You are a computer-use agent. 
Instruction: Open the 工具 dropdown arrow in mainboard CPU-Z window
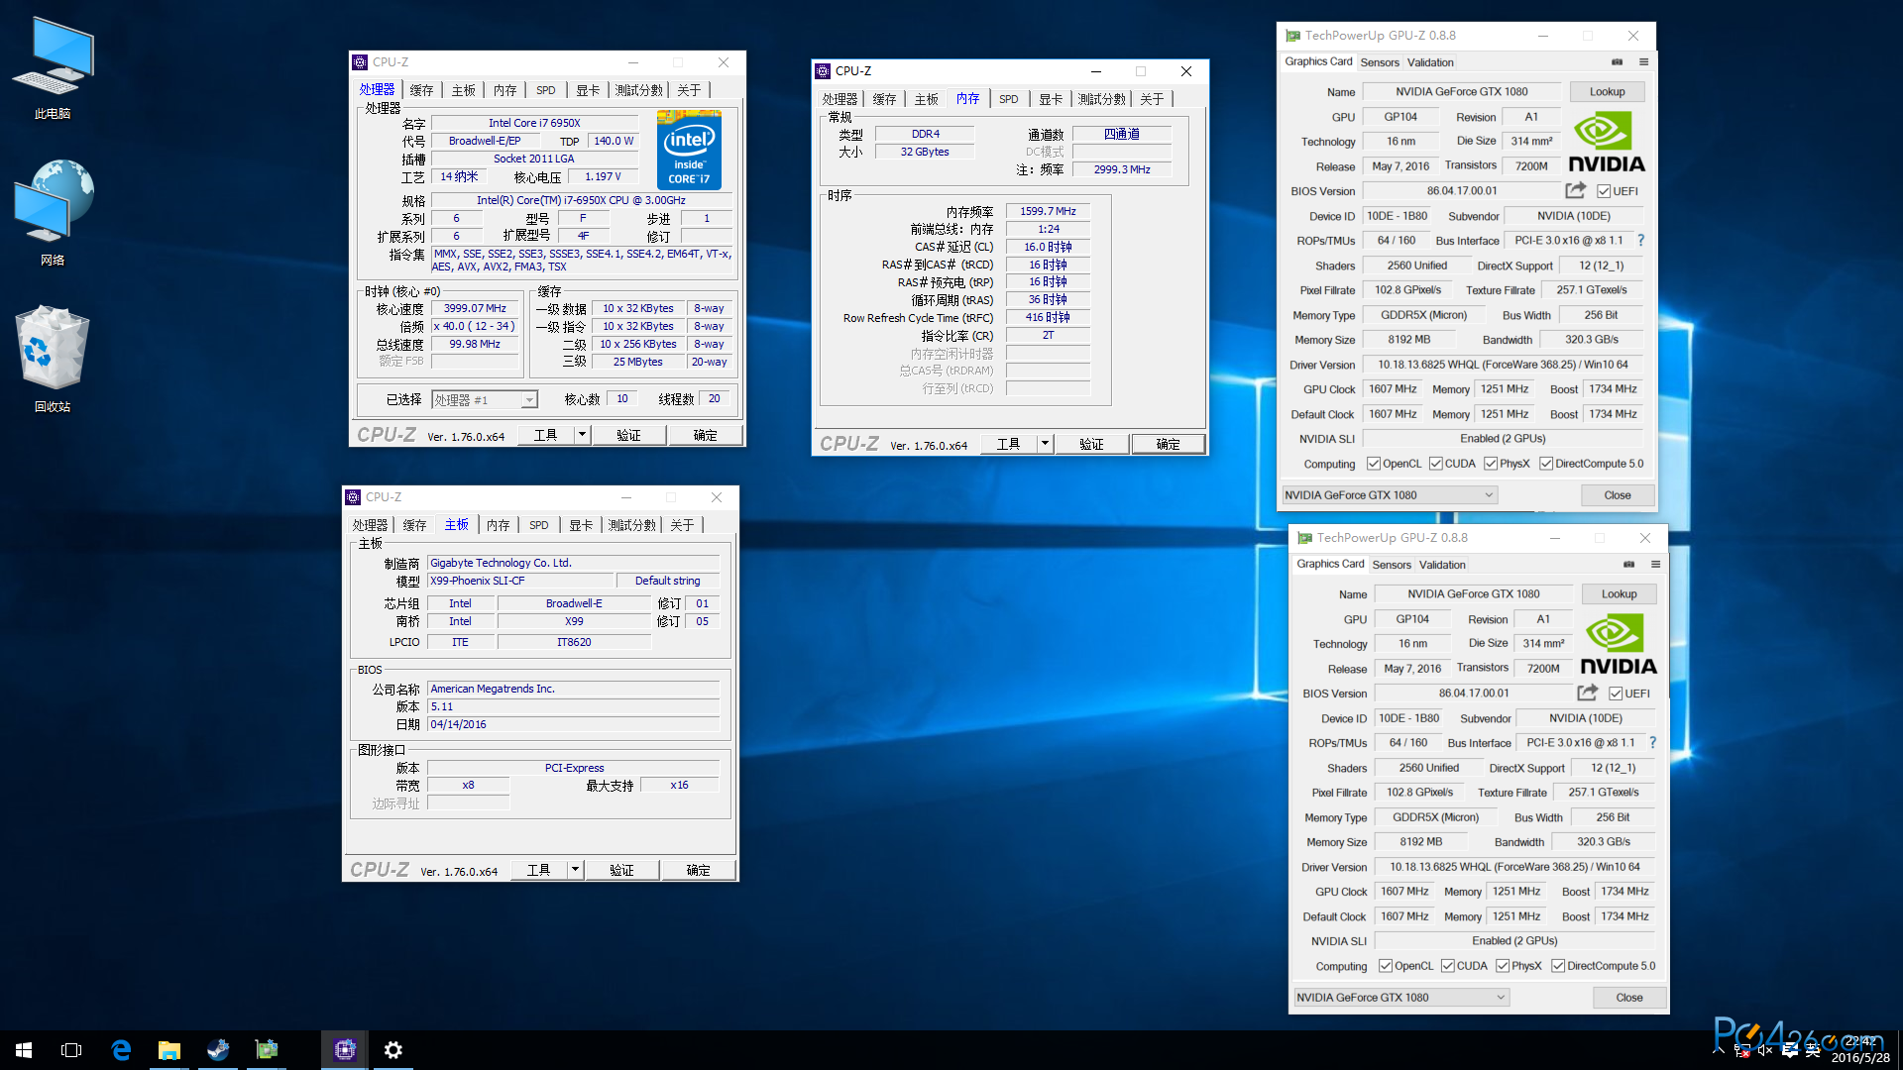[x=575, y=870]
